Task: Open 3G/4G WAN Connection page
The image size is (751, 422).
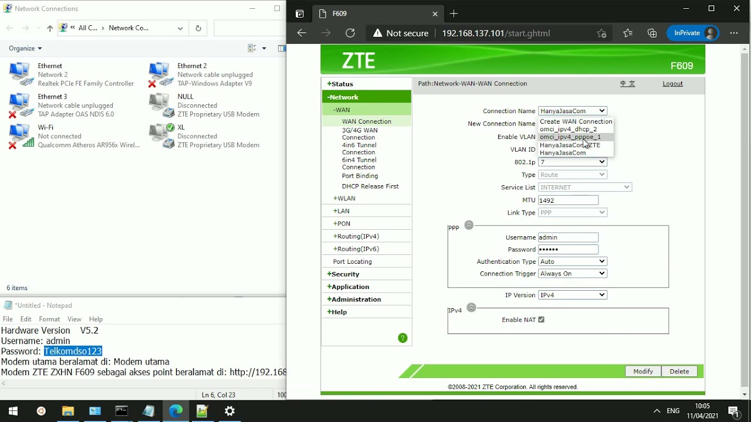Action: pos(360,134)
